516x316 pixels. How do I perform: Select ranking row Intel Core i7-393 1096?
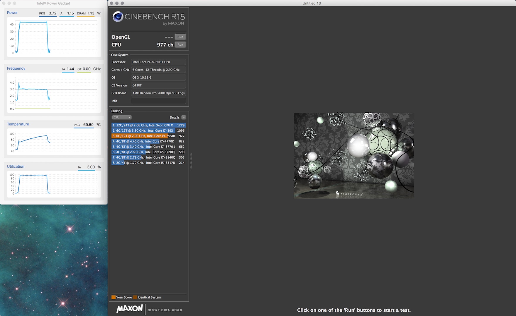coord(148,130)
